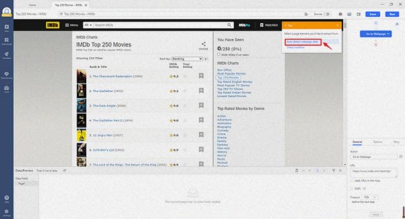Viewport: 405px width, 219px height.
Task: Click the URL text field in settings
Action: pos(374,173)
